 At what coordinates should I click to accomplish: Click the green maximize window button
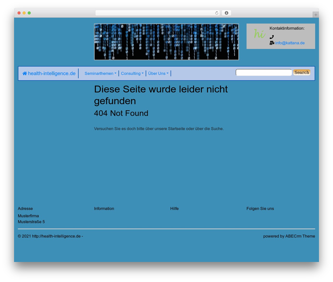29,13
